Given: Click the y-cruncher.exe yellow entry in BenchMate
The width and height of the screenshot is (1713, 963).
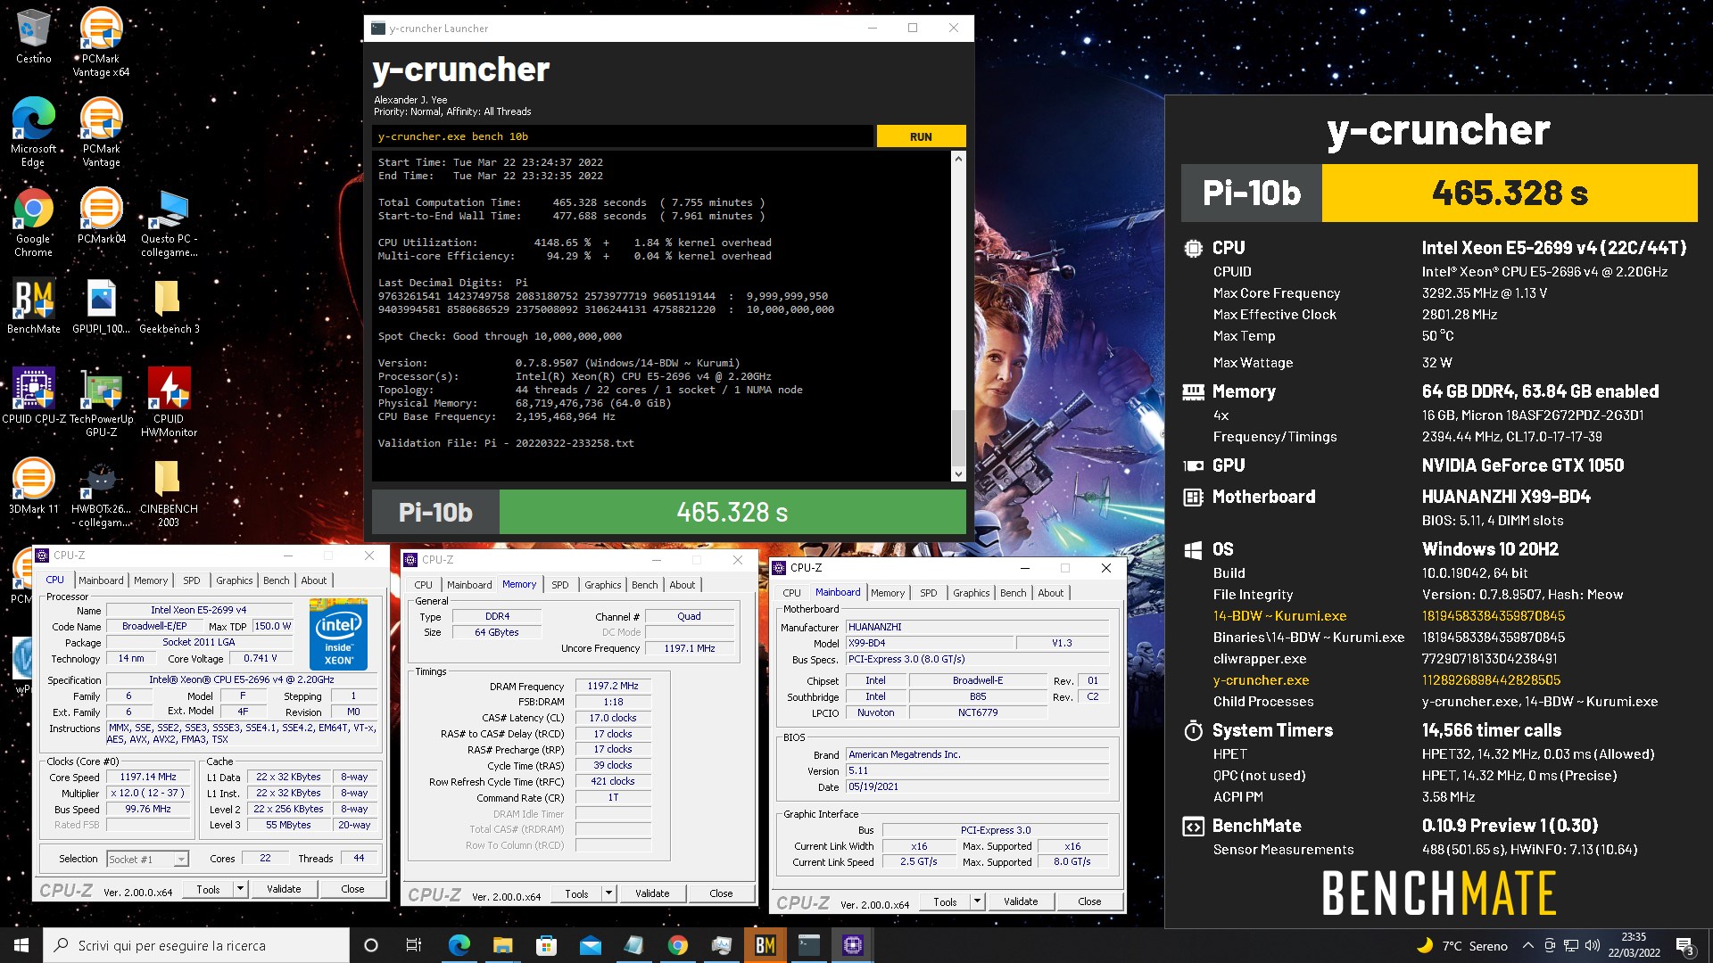Looking at the screenshot, I should tap(1261, 680).
